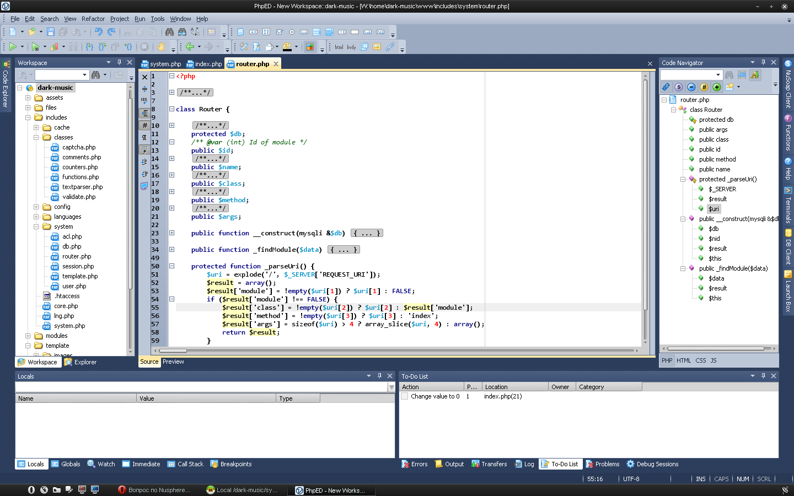Expand the assets folder in Workspace tree

28,98
